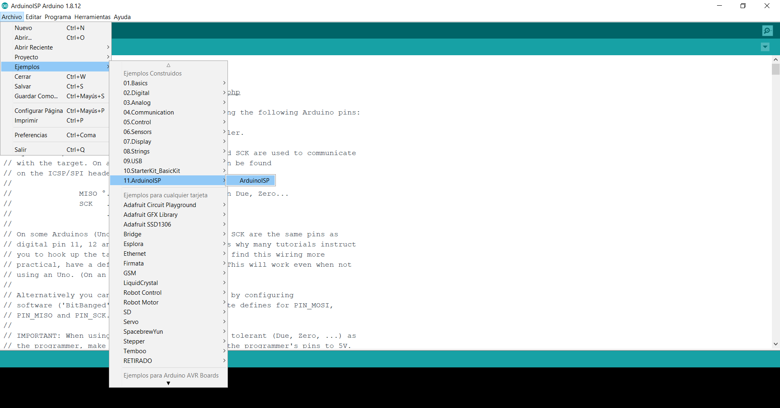Expand the Abrir Reciente submenu
The height and width of the screenshot is (408, 780).
(x=56, y=47)
